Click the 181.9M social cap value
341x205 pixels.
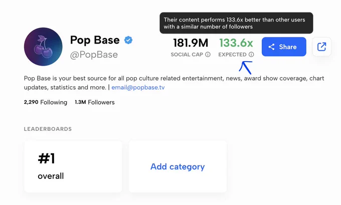(x=191, y=43)
